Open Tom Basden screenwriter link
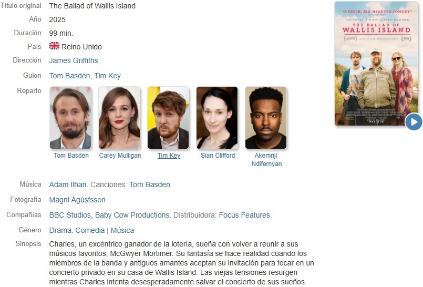 point(69,76)
